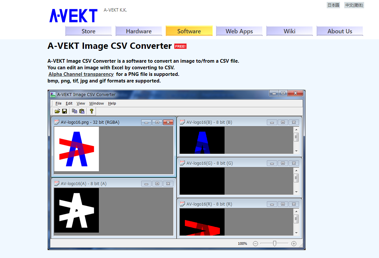The image size is (379, 258).
Task: Click the Save floppy disk toolbar icon
Action: pyautogui.click(x=64, y=111)
